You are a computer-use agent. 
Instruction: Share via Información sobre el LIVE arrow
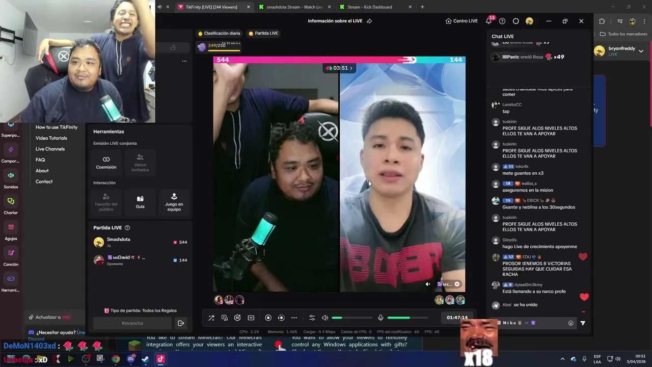pos(369,21)
